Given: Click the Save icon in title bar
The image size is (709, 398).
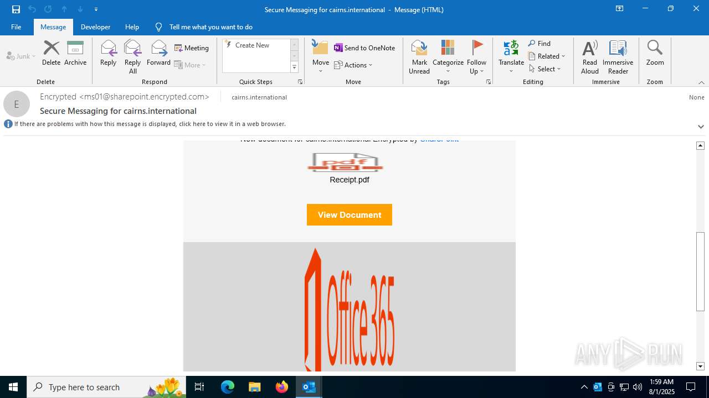Looking at the screenshot, I should [16, 9].
